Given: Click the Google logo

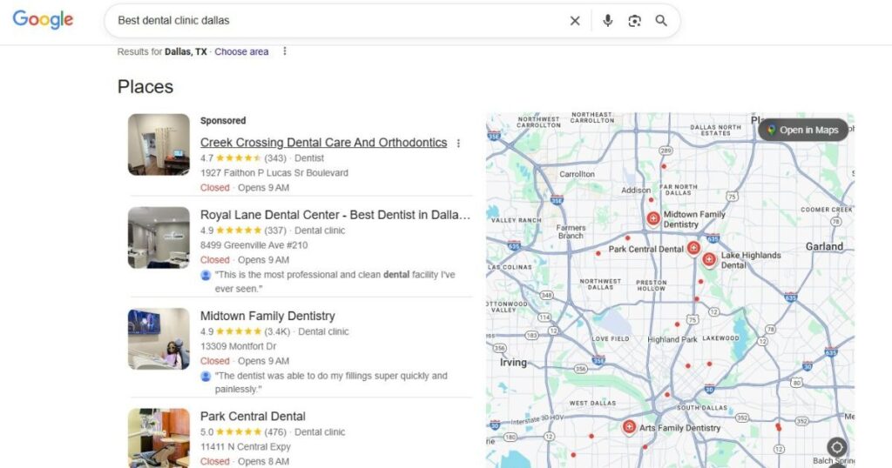Looking at the screenshot, I should [x=43, y=20].
